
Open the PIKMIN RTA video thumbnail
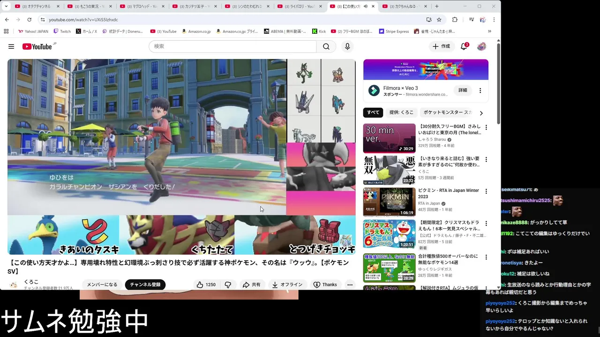(x=389, y=202)
